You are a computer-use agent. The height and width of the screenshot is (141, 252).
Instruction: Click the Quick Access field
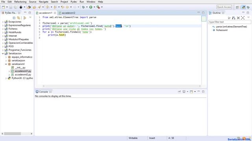coord(224,7)
